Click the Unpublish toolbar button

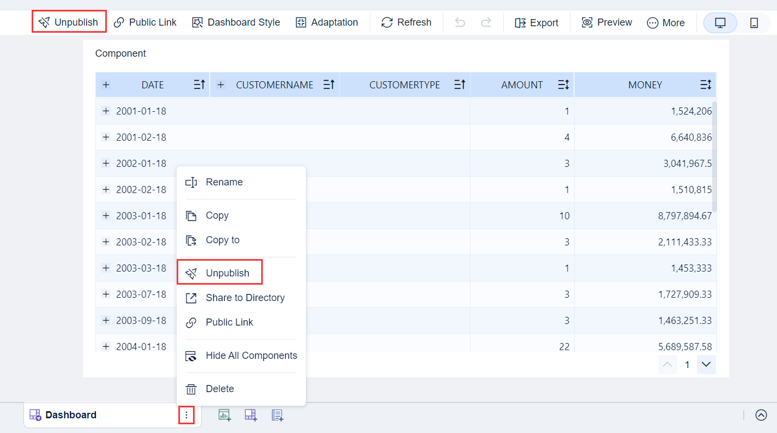(69, 21)
